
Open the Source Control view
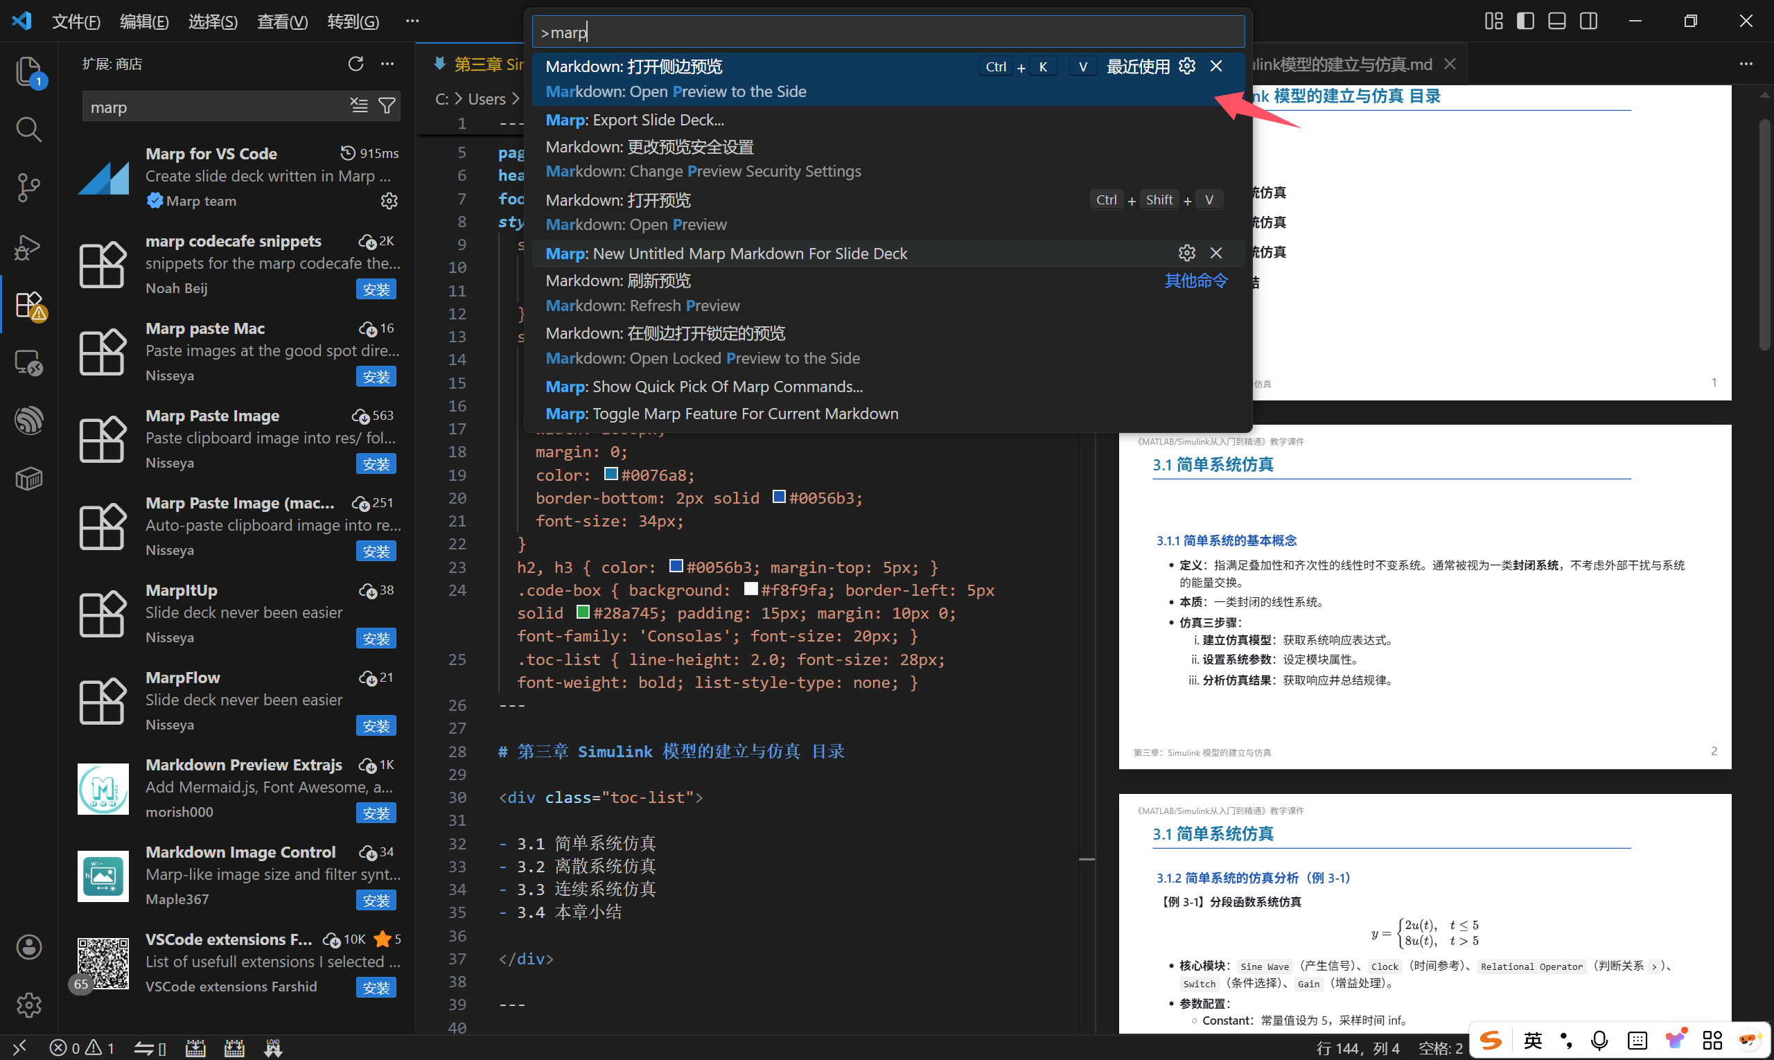28,188
